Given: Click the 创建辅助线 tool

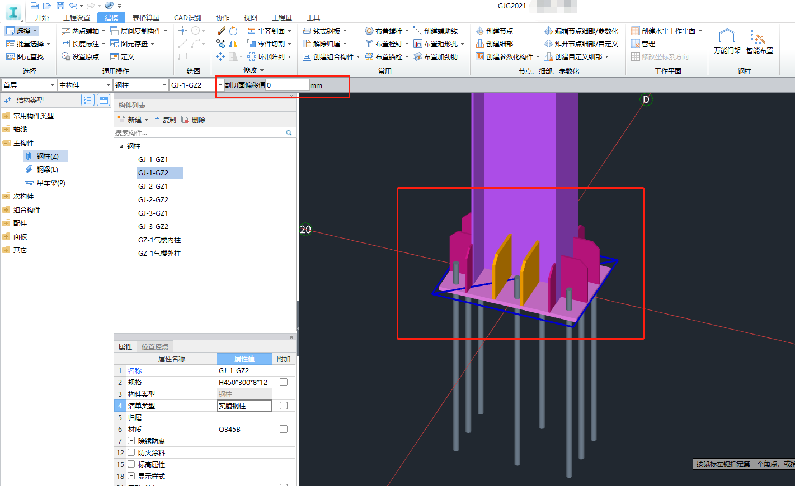Looking at the screenshot, I should [x=436, y=31].
